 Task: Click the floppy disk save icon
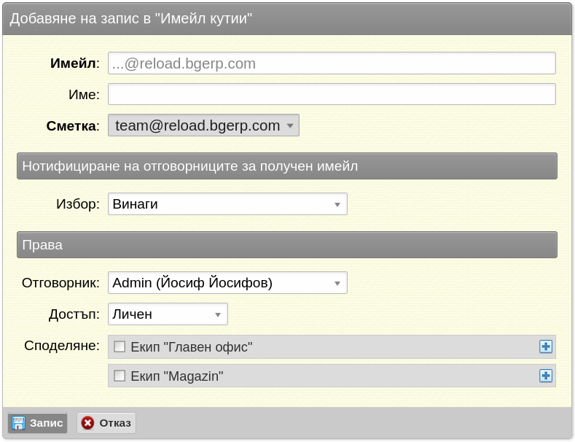[x=18, y=423]
